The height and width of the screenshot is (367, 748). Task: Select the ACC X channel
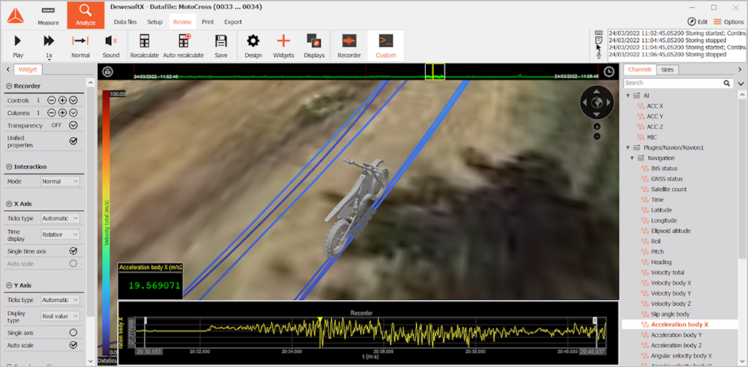655,107
